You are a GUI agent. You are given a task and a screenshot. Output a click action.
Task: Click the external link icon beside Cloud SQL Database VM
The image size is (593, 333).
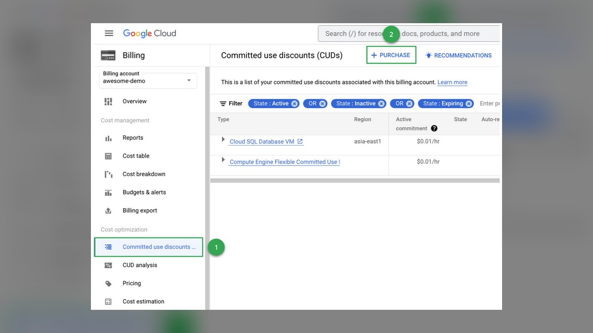click(x=300, y=142)
